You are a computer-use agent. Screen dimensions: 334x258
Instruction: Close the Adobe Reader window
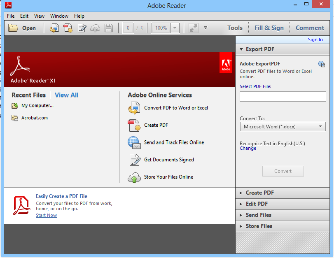pos(321,4)
